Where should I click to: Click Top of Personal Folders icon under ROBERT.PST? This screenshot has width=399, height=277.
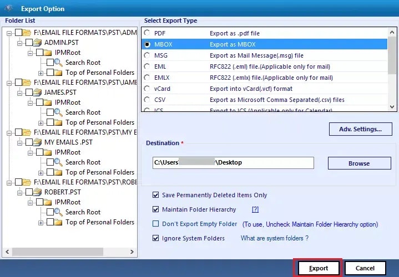[x=58, y=222]
